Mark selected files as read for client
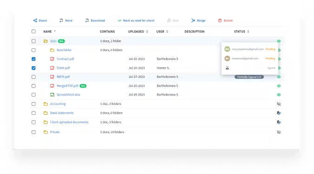This screenshot has width=314, height=174. pos(136,20)
